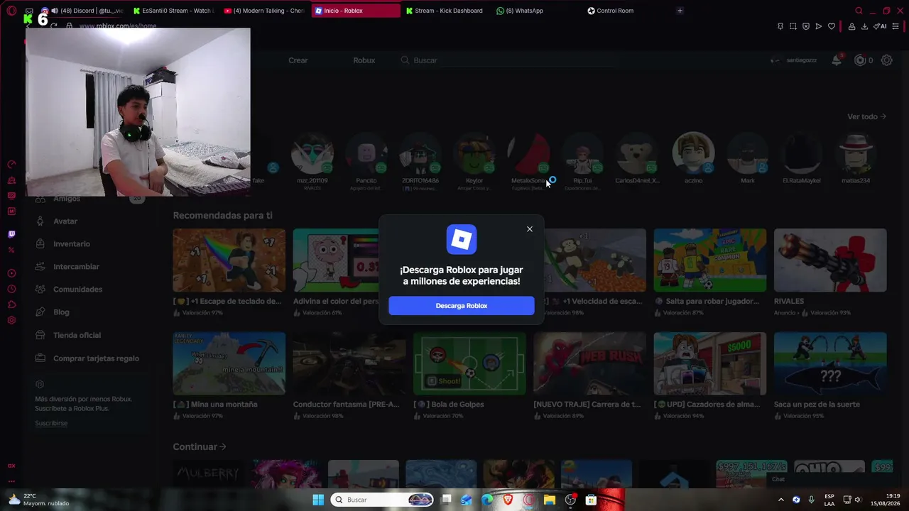
Task: Open the Opera GX menu logo
Action: [11, 11]
